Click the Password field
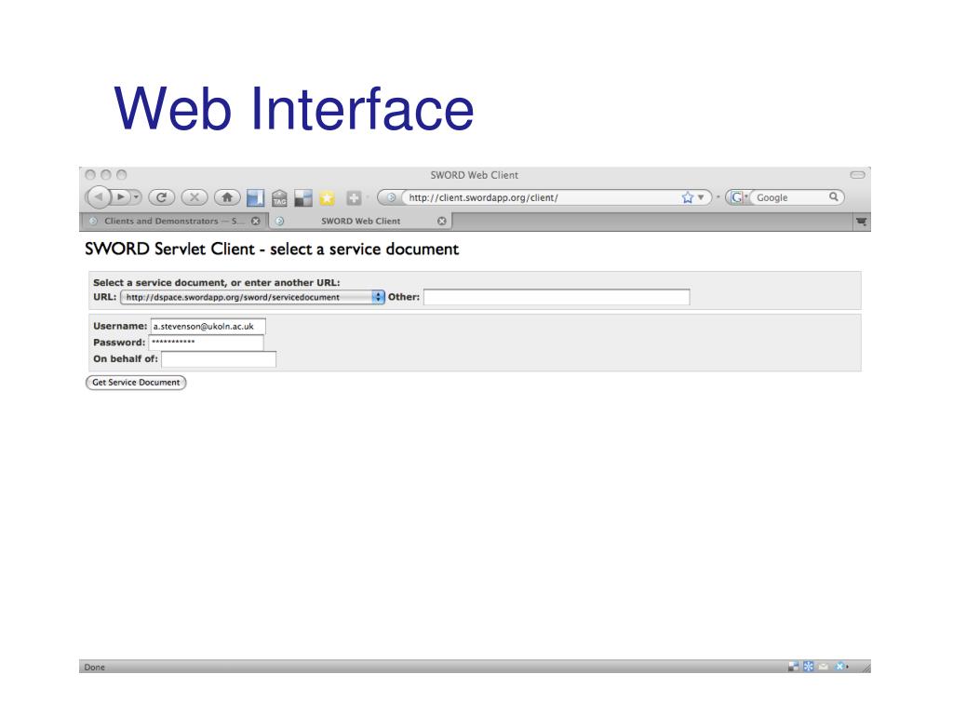 [206, 343]
